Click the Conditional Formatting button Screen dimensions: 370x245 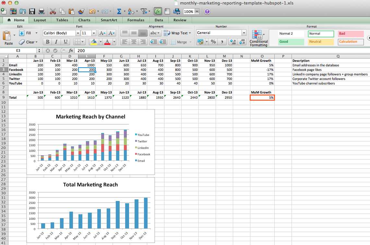pos(258,39)
